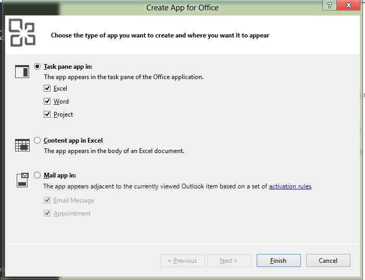Click the Cancel button
The height and width of the screenshot is (280, 365).
328,260
